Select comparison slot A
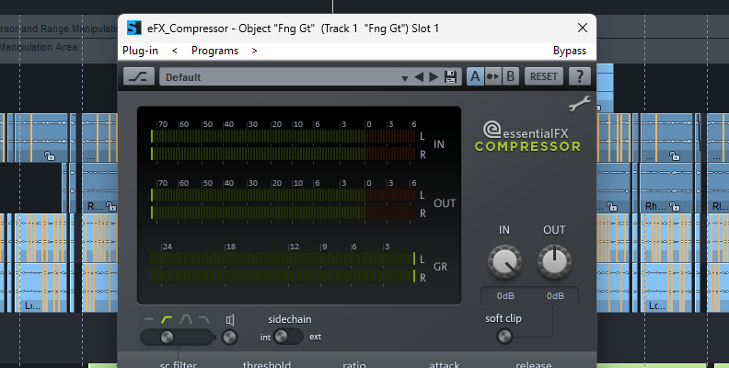 (x=475, y=76)
